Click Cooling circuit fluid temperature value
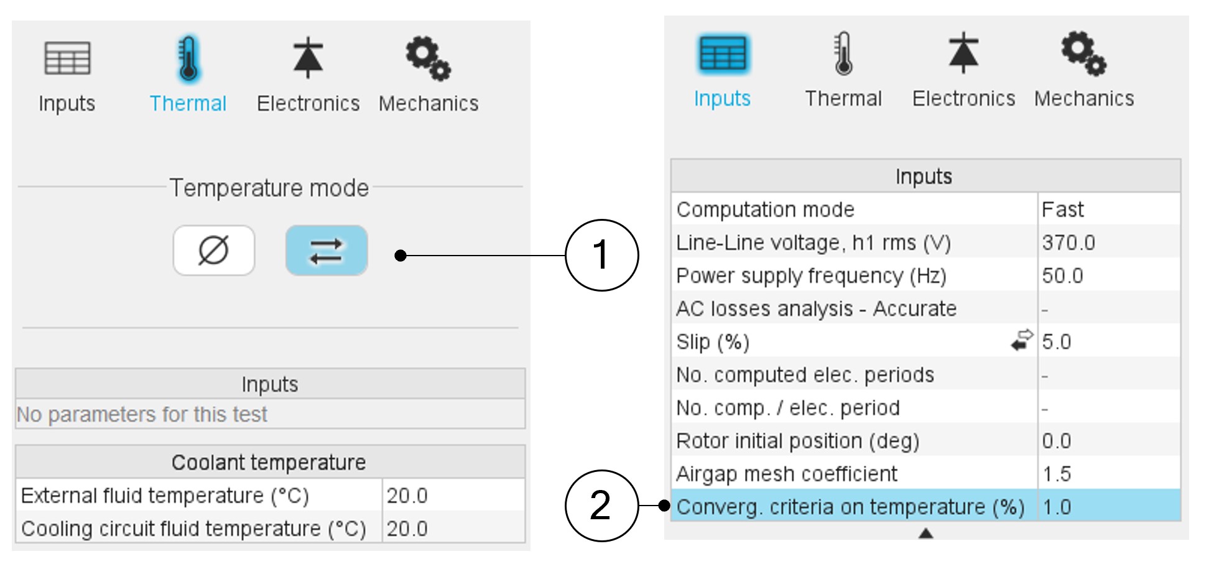Viewport: 1219px width, 564px height. (453, 529)
